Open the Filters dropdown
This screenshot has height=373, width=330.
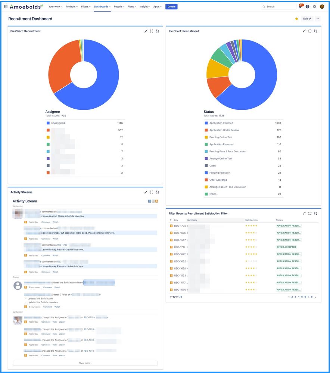coord(85,6)
